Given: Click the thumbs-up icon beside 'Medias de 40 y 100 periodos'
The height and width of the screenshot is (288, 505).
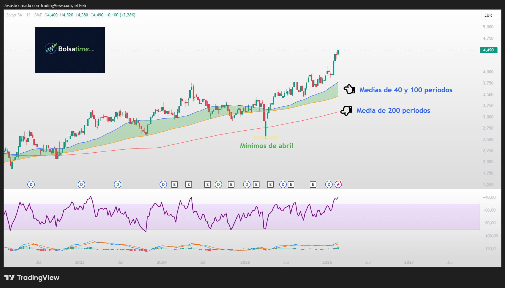Looking at the screenshot, I should click(350, 90).
